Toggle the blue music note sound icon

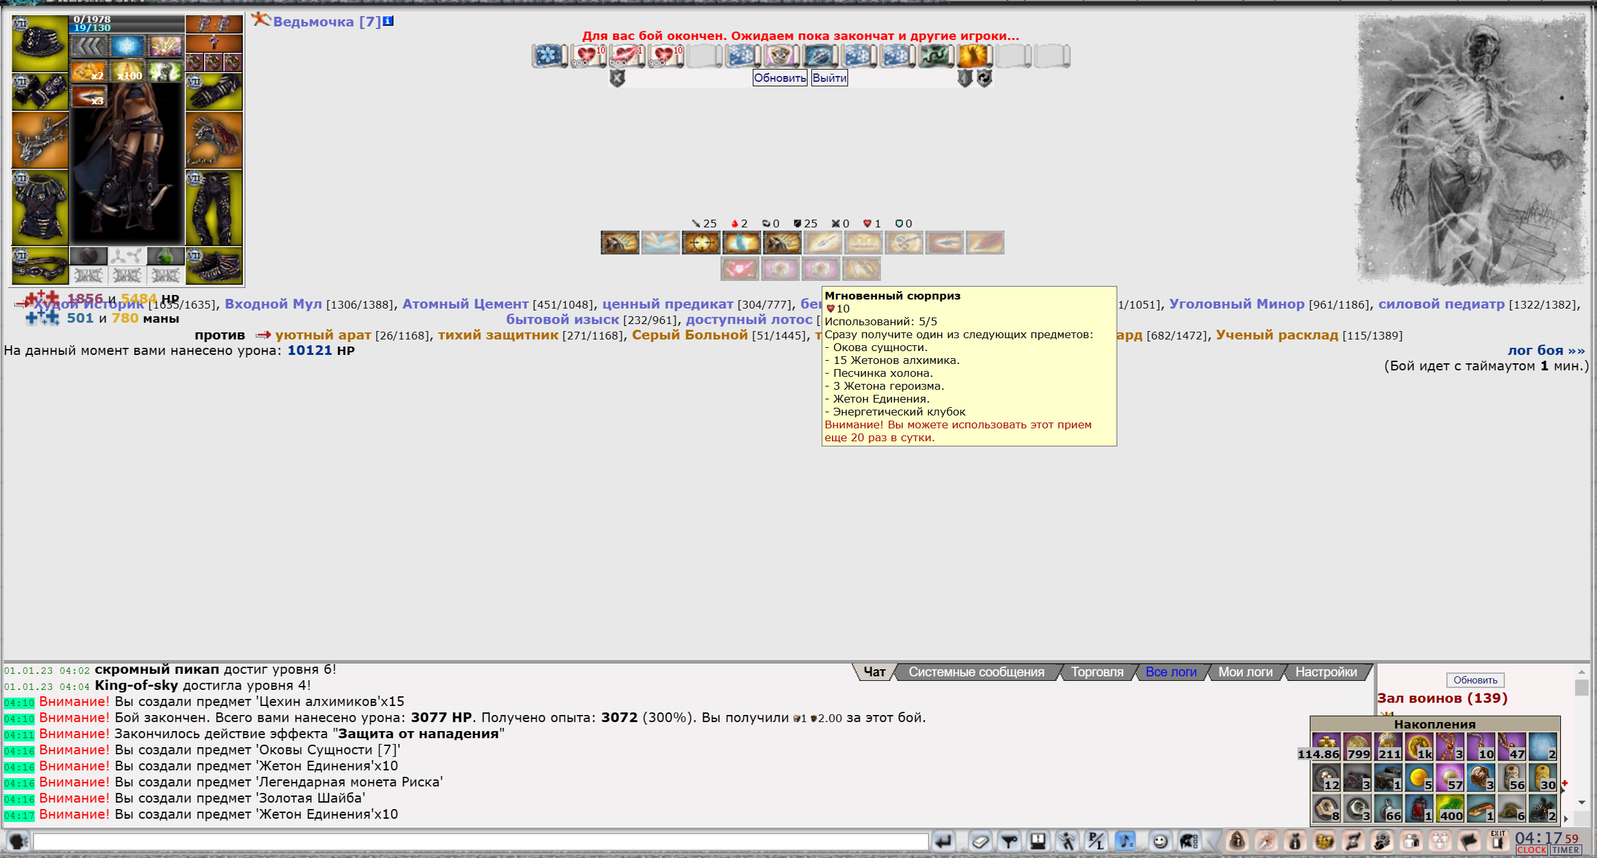pos(1125,841)
